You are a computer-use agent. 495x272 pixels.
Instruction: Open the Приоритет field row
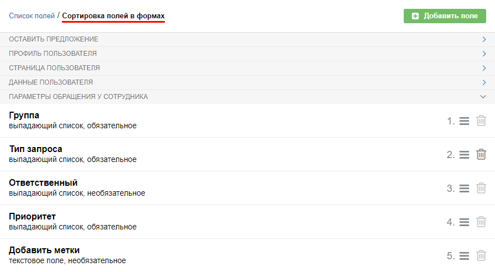click(x=33, y=216)
